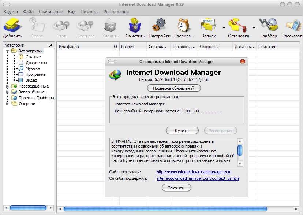The height and width of the screenshot is (215, 303).
Task: Close the About dialog with red button
Action: point(243,62)
